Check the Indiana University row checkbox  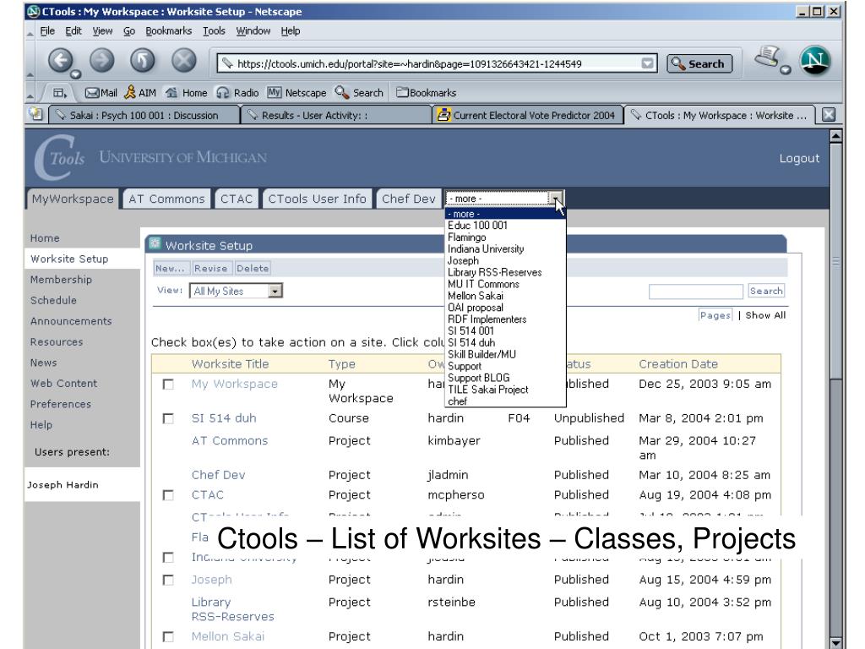(168, 558)
